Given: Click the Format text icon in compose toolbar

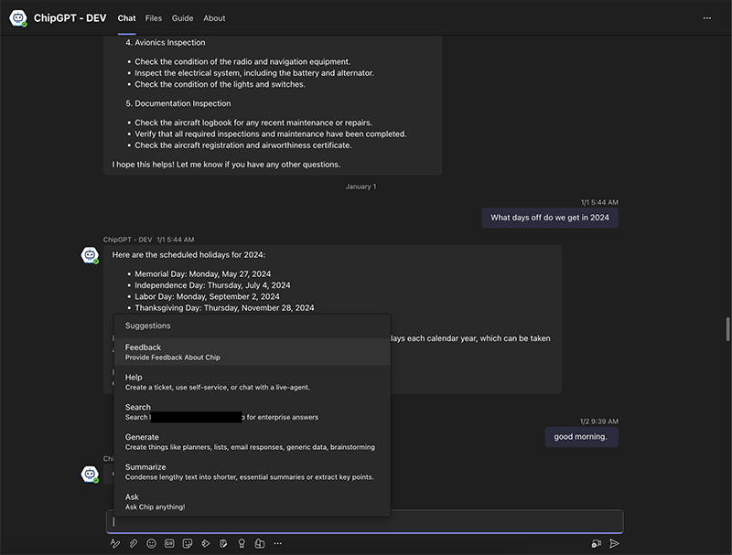Looking at the screenshot, I should point(115,543).
